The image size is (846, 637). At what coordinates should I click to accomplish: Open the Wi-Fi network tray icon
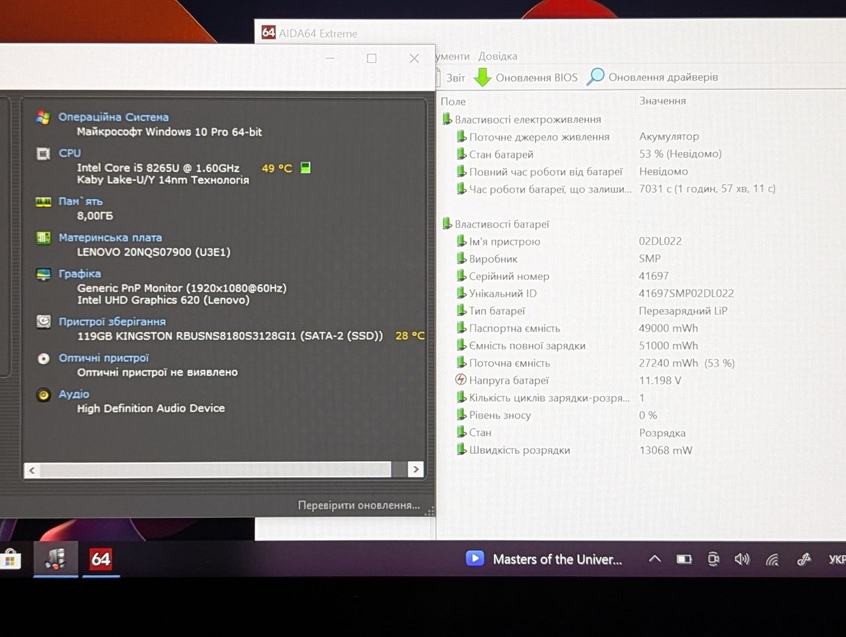coord(772,560)
